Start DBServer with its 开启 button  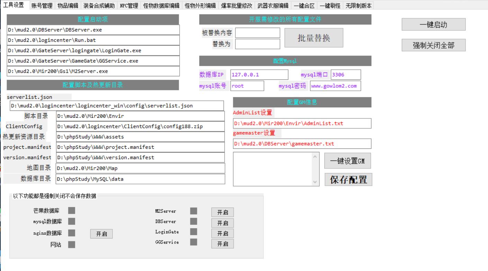(223, 223)
